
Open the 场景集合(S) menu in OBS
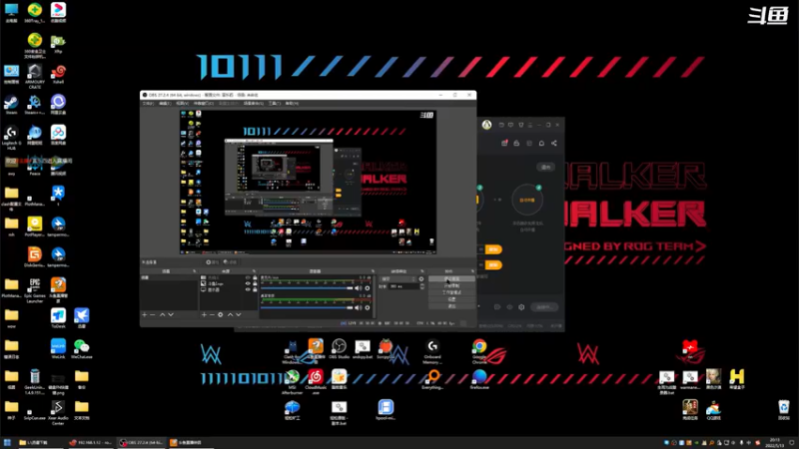point(254,104)
